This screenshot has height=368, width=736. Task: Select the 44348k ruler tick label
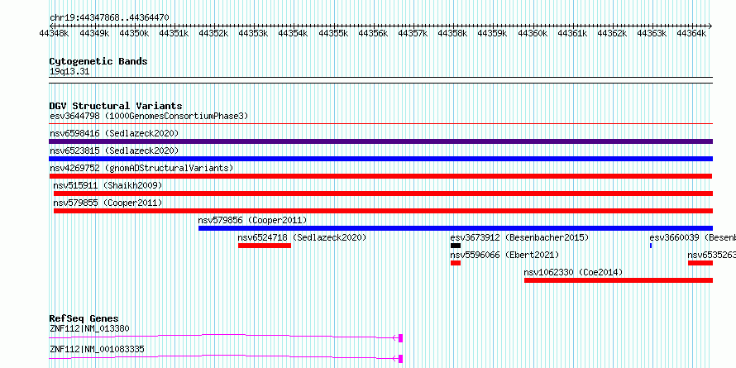click(x=55, y=33)
